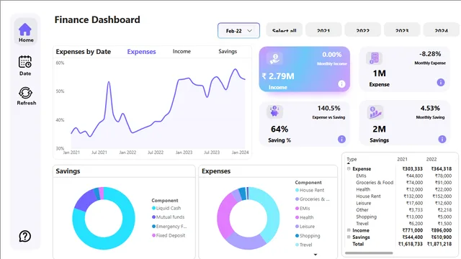Screen dimensions: 461x259
Task: Click info icon on Saving % card
Action: coord(341,139)
